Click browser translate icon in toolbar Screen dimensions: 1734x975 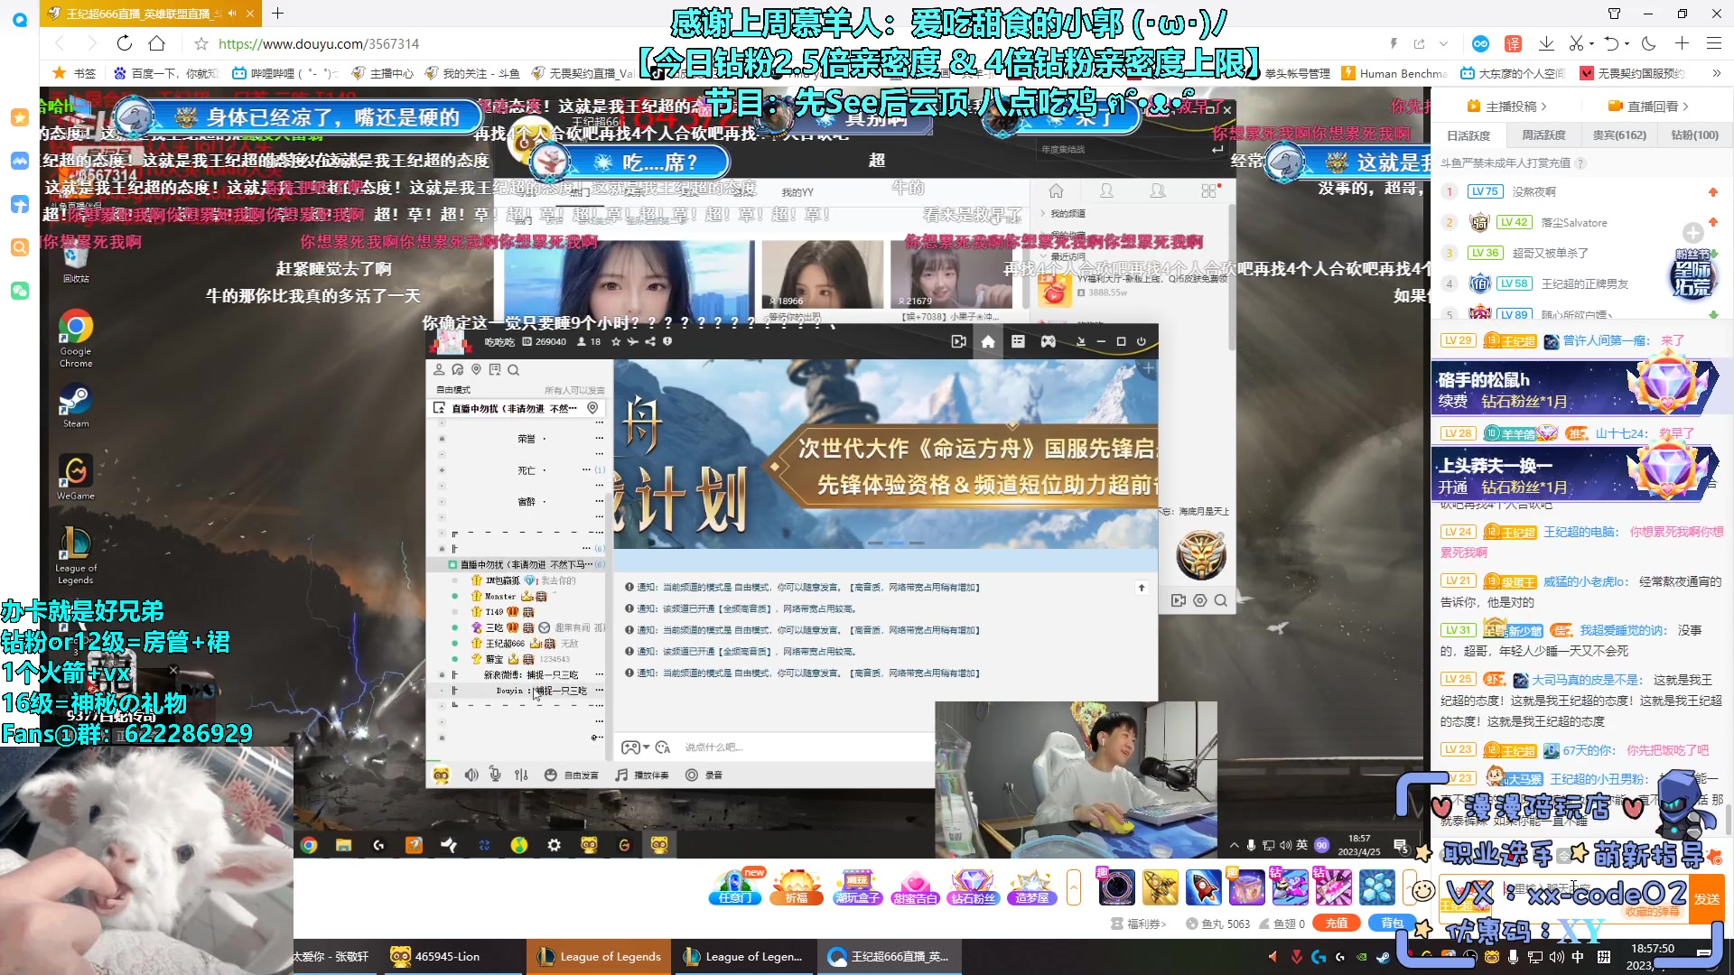1513,43
